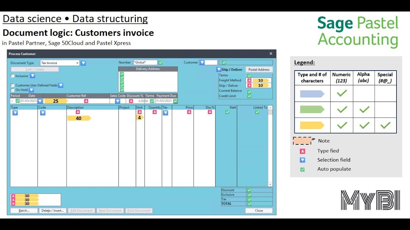Enable the Customer User Defined Fields checkbox

[12, 85]
